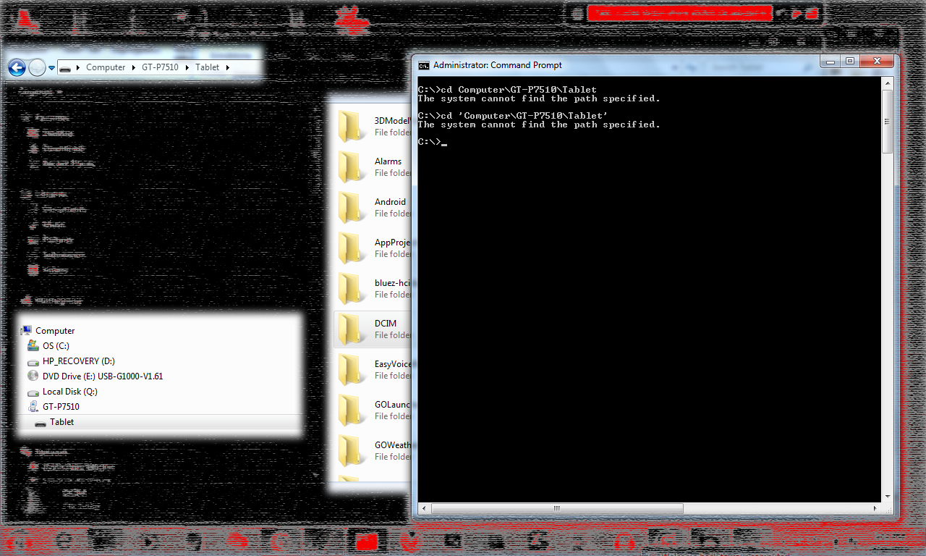
Task: Select the EasyVoice folder icon
Action: [x=352, y=369]
